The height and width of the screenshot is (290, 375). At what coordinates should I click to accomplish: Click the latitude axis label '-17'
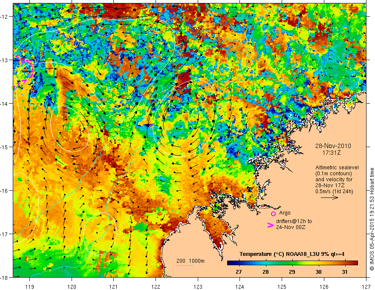[4, 234]
